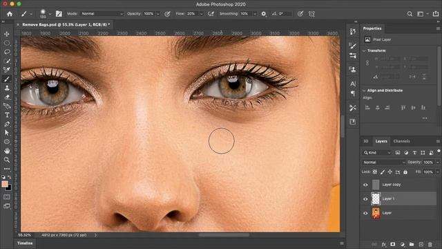Select the Lasso tool

7,52
